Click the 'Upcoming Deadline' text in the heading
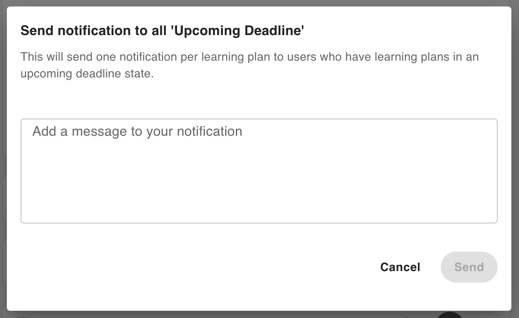This screenshot has width=519, height=318. click(x=239, y=31)
